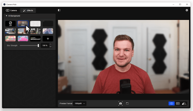Choose the white solid background tile
The height and width of the screenshot is (111, 193).
(35, 24)
